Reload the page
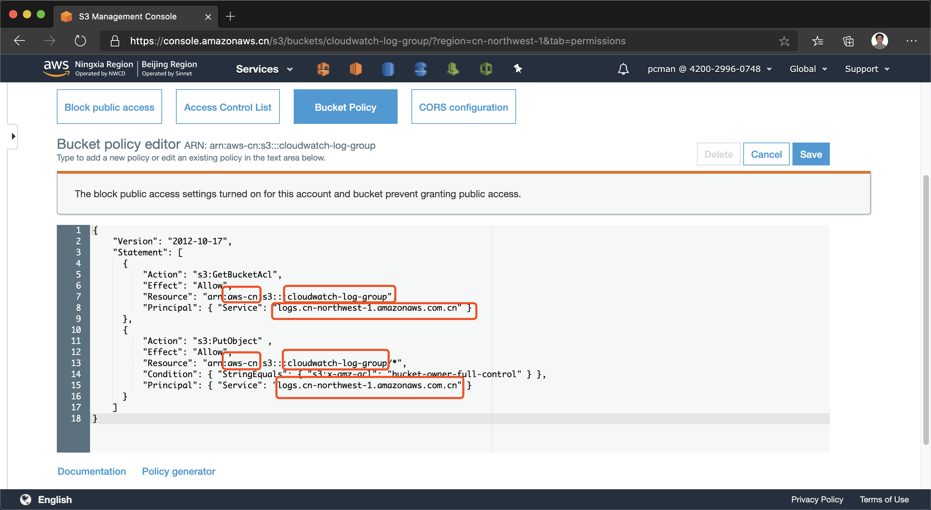Screen dimensions: 931x510 80,41
